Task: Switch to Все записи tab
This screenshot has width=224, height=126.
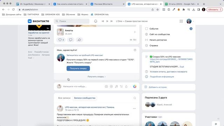Action: 64,98
